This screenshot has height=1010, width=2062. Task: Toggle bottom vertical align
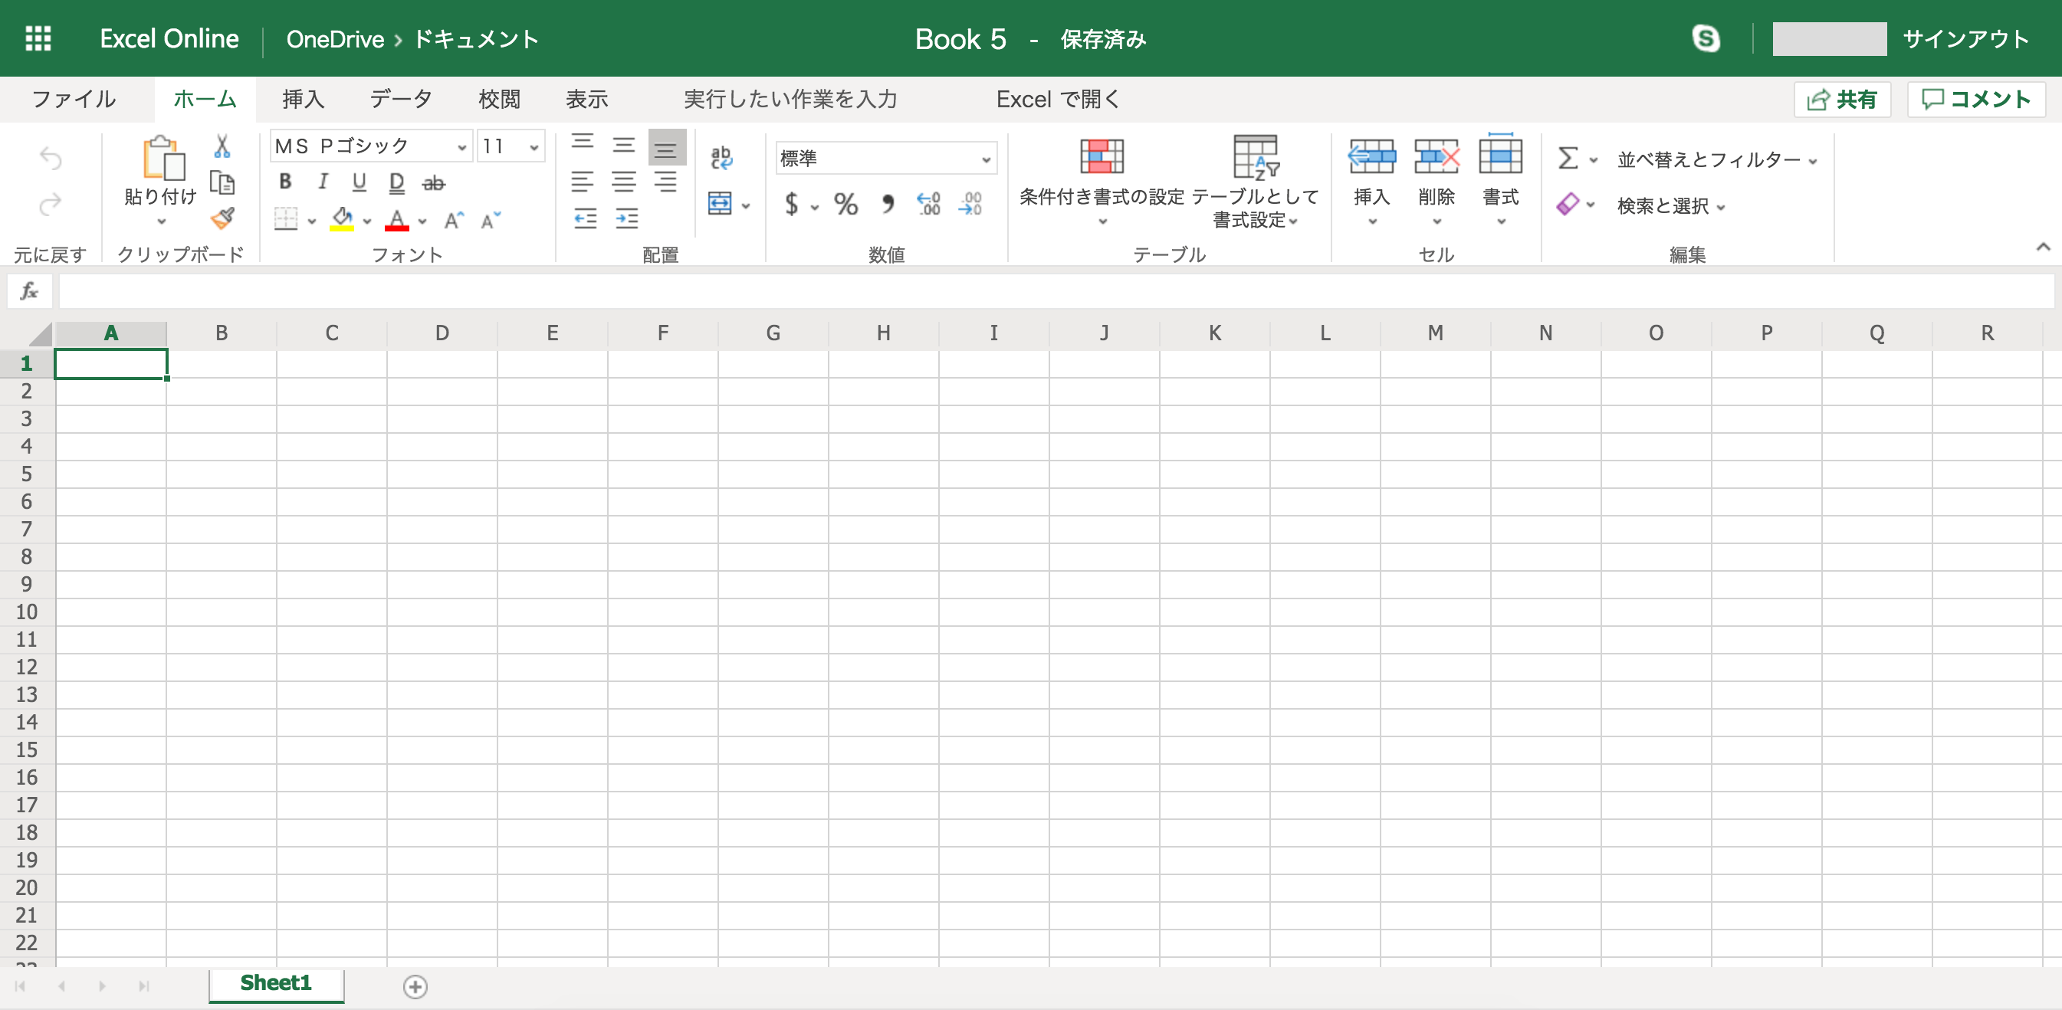pyautogui.click(x=666, y=146)
